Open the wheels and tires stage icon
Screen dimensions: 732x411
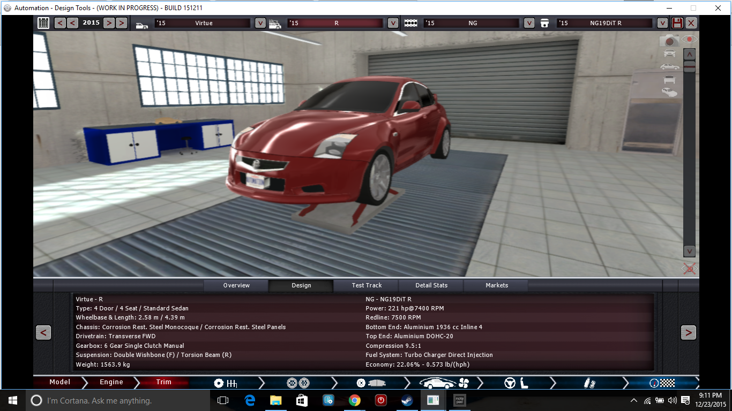[x=298, y=383]
